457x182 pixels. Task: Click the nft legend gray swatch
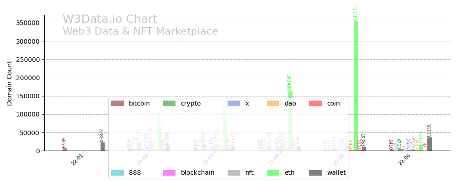pos(234,173)
